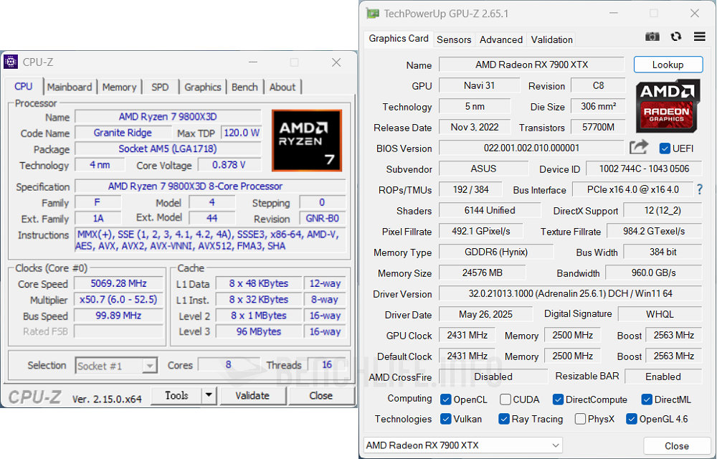Click the Level 3 cache value 96 MBytes
Viewport: 717px width, 459px height.
258,331
